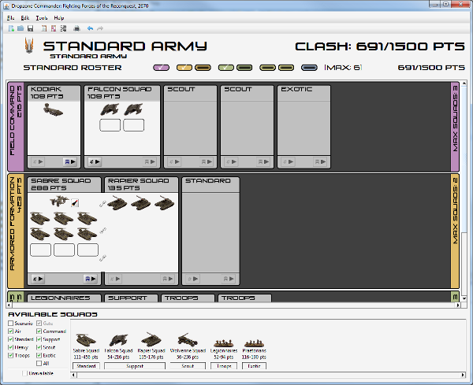
Task: Open the Sabre Squad options dropdown
Action: tap(38, 279)
